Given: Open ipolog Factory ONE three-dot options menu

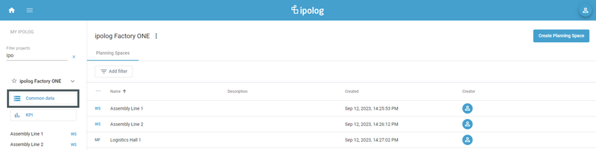Looking at the screenshot, I should pyautogui.click(x=156, y=36).
